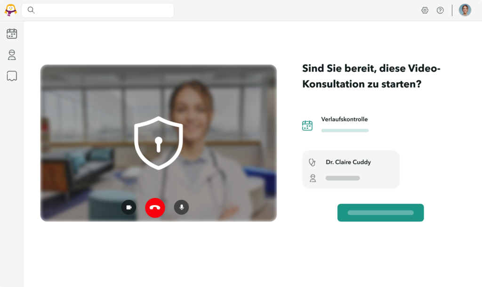Mute the microphone

181,207
